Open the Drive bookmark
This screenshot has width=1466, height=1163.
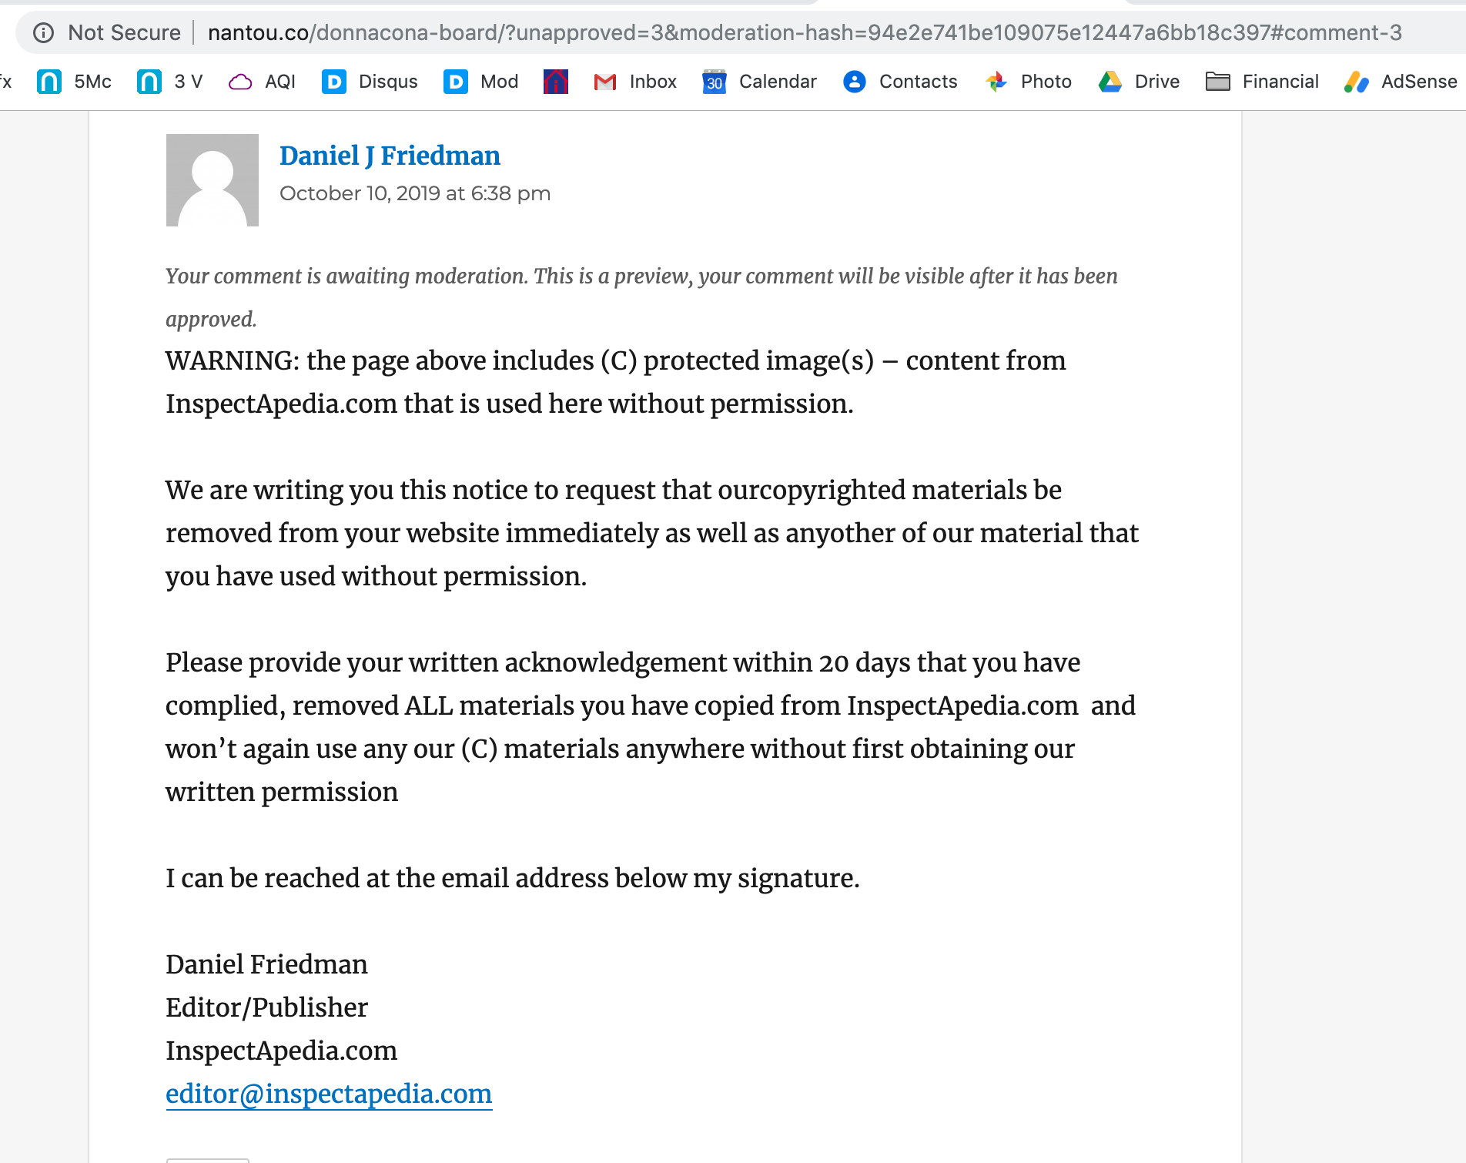tap(1139, 82)
